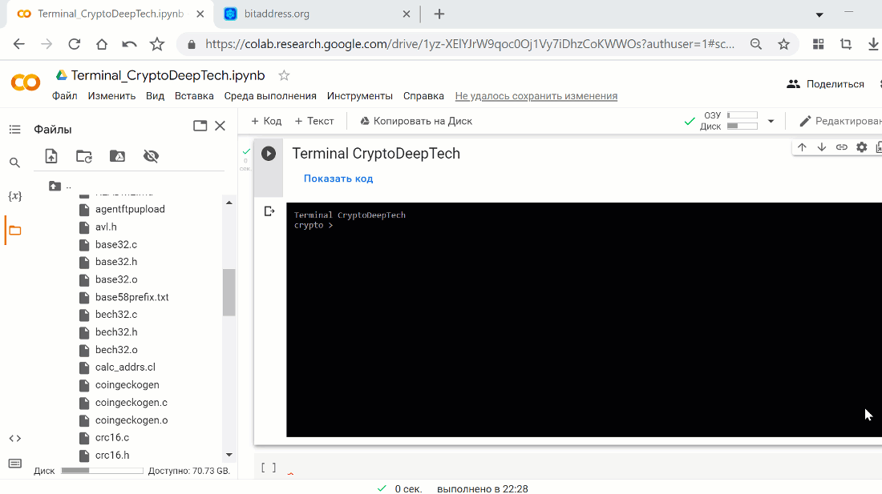Screen dimensions: 882x494
Task: Refresh the file browser listing
Action: pyautogui.click(x=84, y=156)
